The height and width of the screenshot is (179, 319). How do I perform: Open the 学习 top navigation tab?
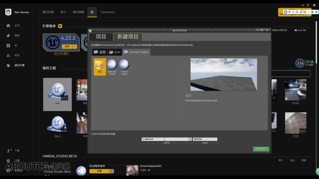coord(63,12)
